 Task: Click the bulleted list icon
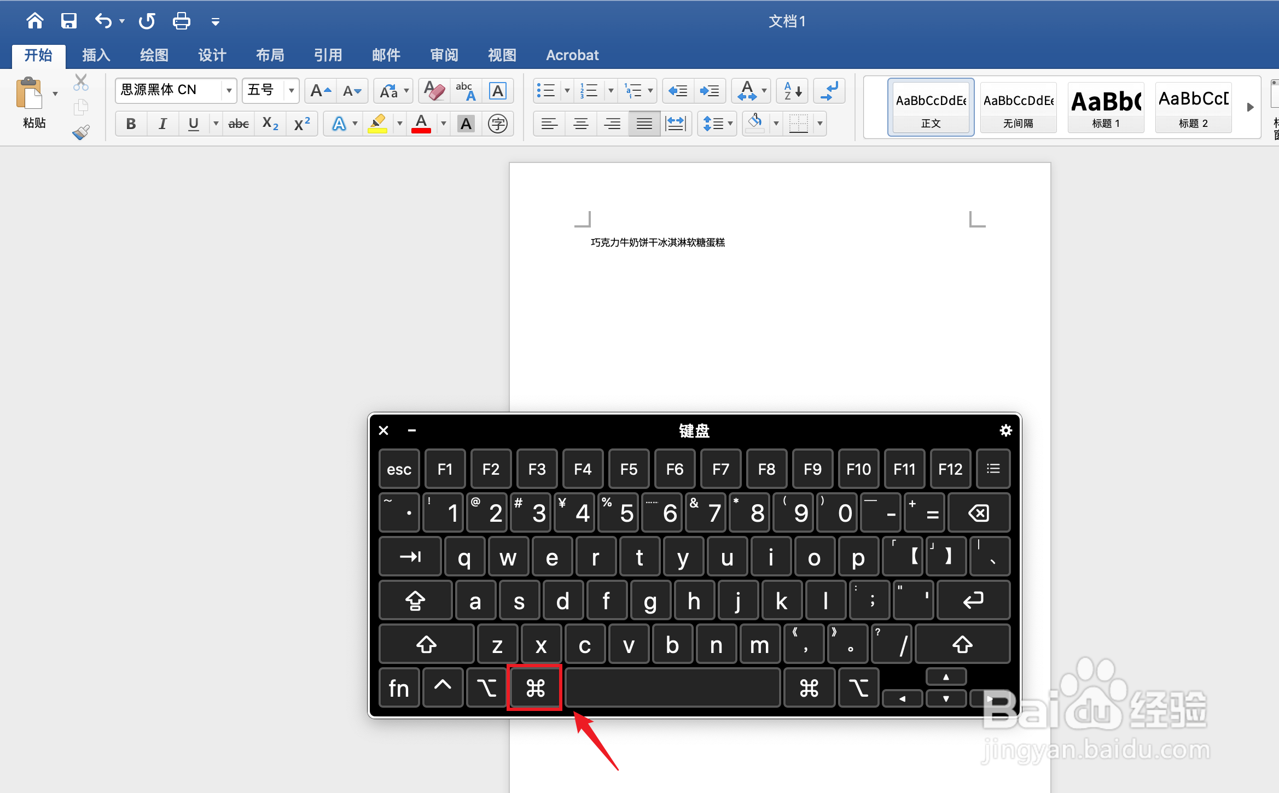coord(546,91)
